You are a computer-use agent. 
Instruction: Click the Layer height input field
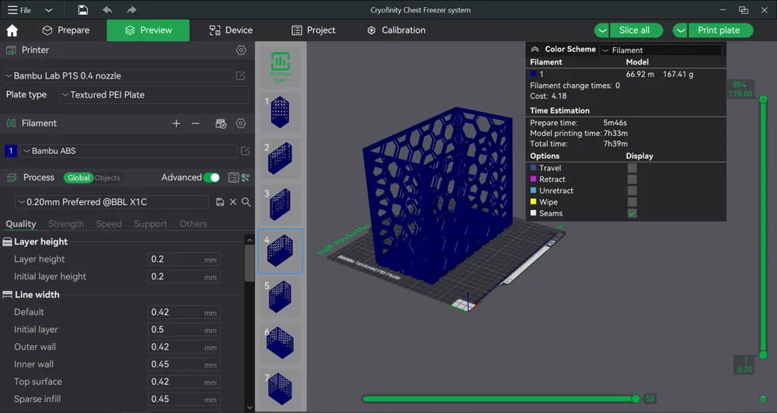click(x=184, y=259)
